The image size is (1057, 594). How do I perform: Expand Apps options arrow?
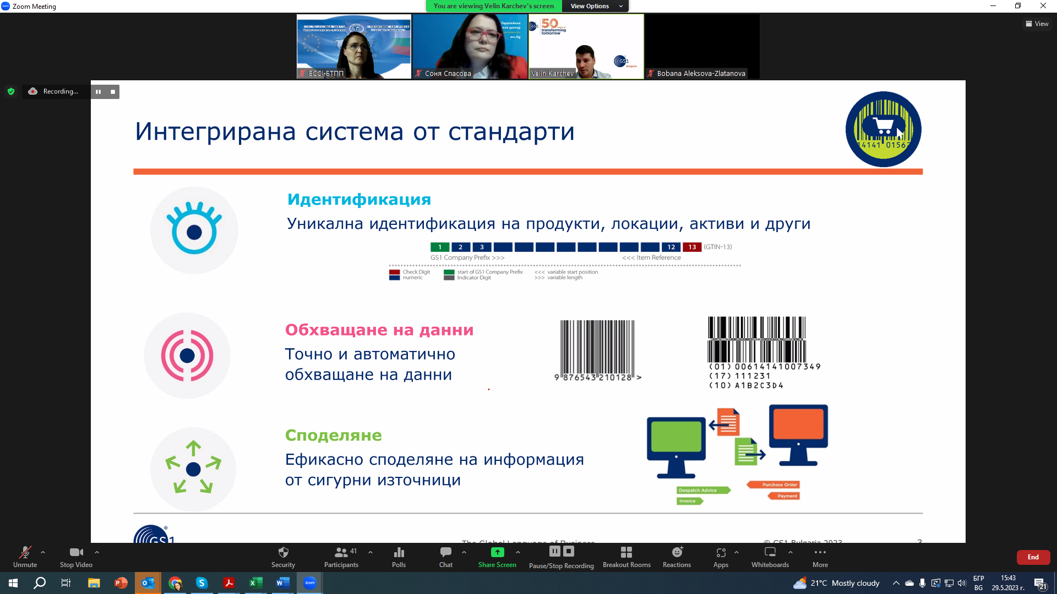(x=737, y=552)
